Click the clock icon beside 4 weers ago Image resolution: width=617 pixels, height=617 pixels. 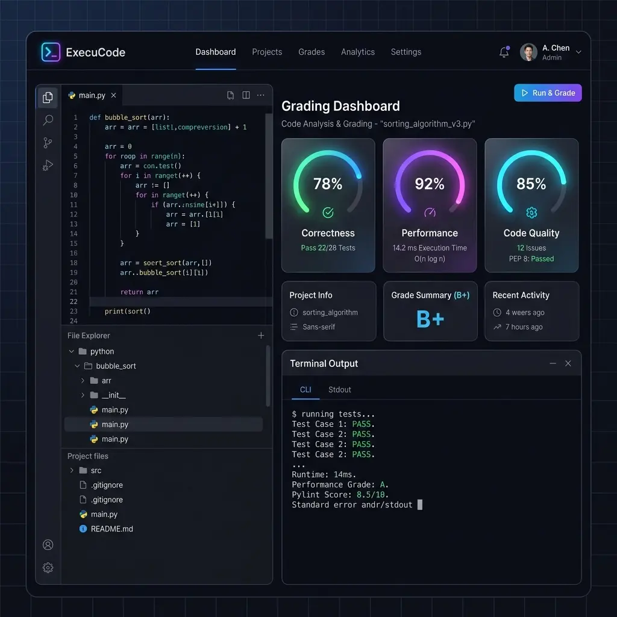tap(497, 313)
